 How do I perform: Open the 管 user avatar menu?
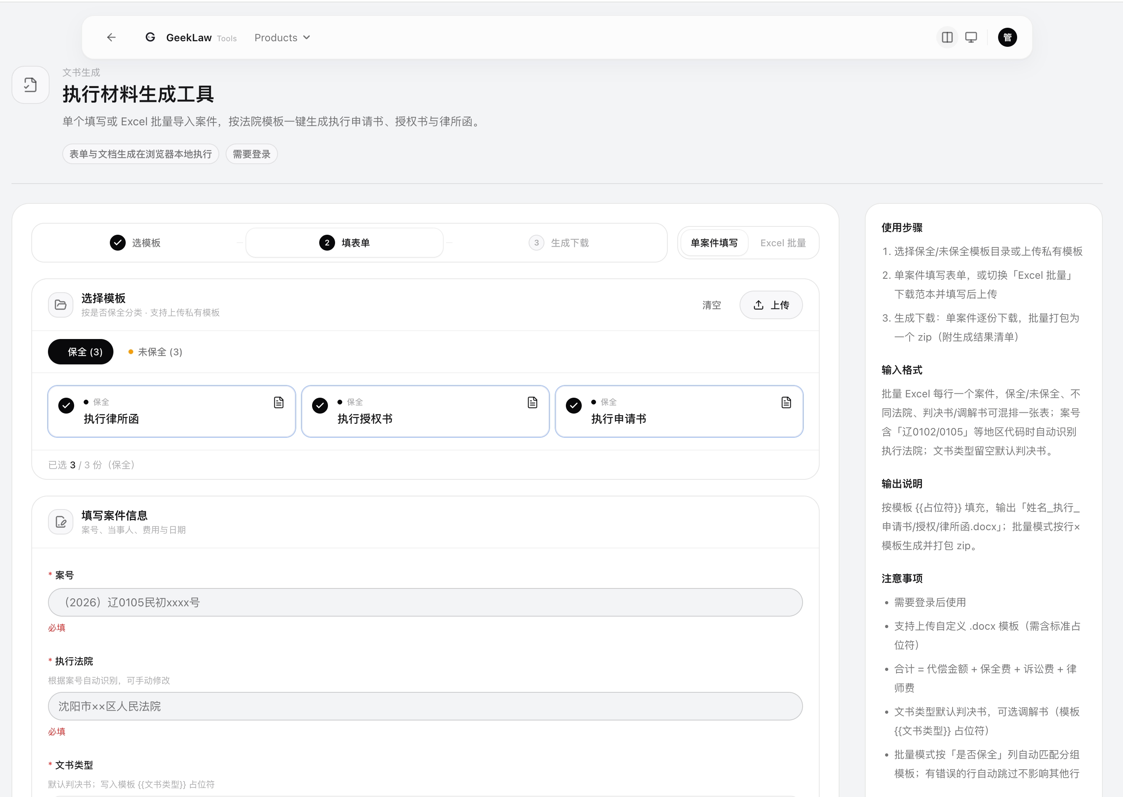pos(1007,37)
